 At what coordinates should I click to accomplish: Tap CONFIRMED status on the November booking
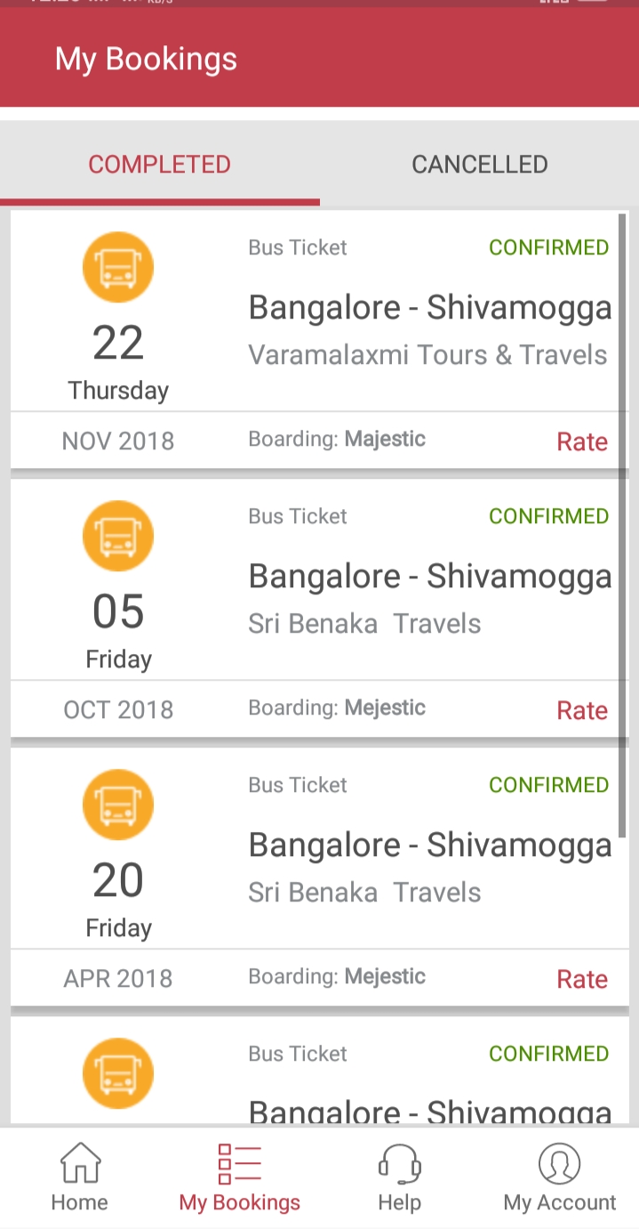tap(548, 247)
